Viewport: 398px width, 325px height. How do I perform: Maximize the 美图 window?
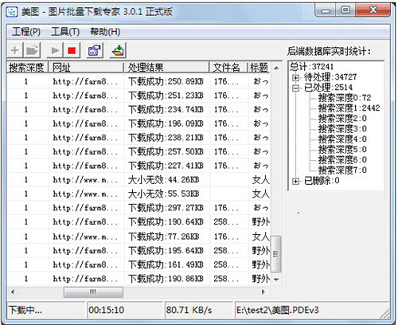coord(345,10)
